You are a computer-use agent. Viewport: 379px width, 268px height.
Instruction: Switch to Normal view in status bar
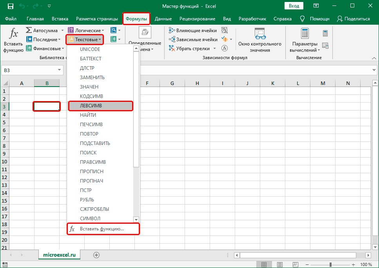(264, 264)
